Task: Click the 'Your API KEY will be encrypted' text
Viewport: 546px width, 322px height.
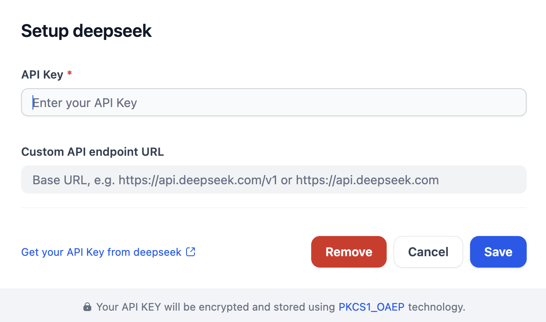Action: [x=215, y=307]
